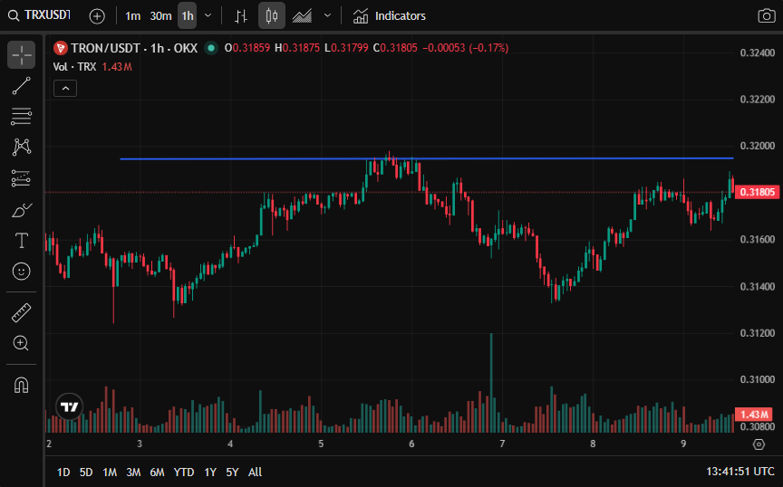The height and width of the screenshot is (487, 783).
Task: Toggle magnet mode
Action: coord(21,385)
